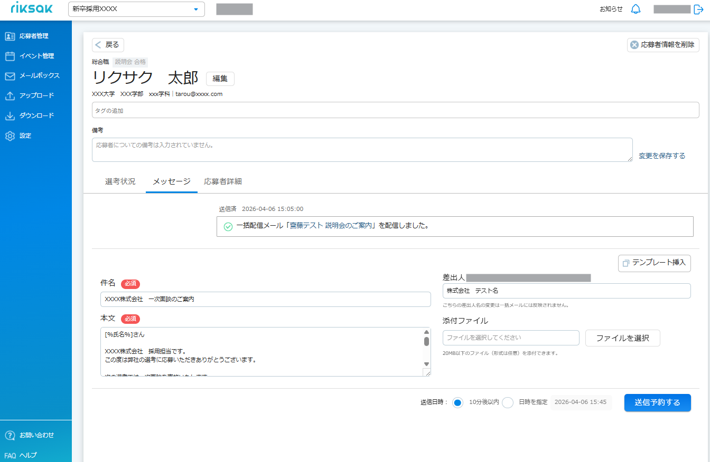The height and width of the screenshot is (462, 710).
Task: Click the 件名 subject input field
Action: coord(266,299)
